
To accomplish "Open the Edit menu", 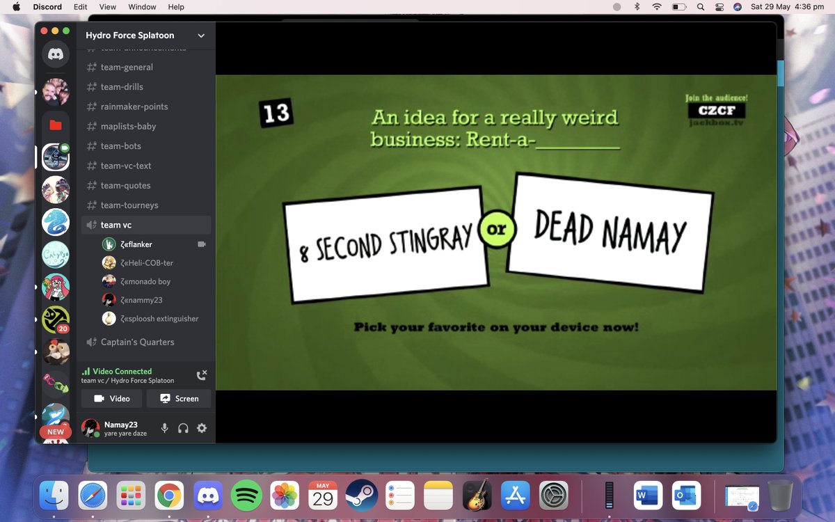I will tap(81, 7).
